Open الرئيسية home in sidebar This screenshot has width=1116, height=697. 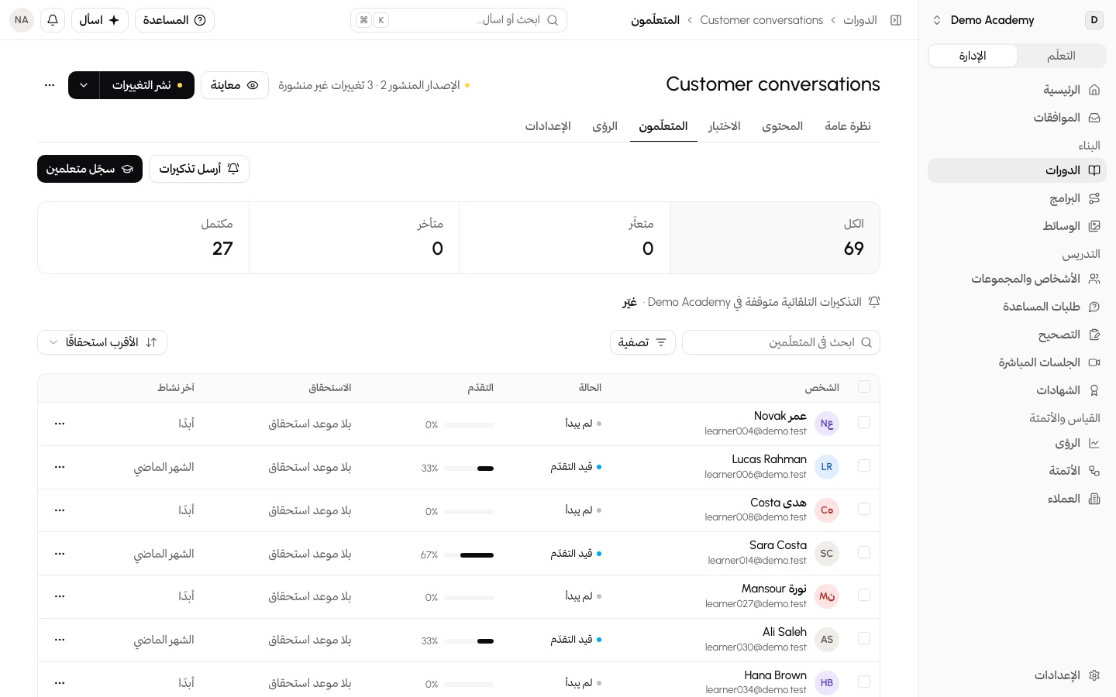coord(1017,90)
